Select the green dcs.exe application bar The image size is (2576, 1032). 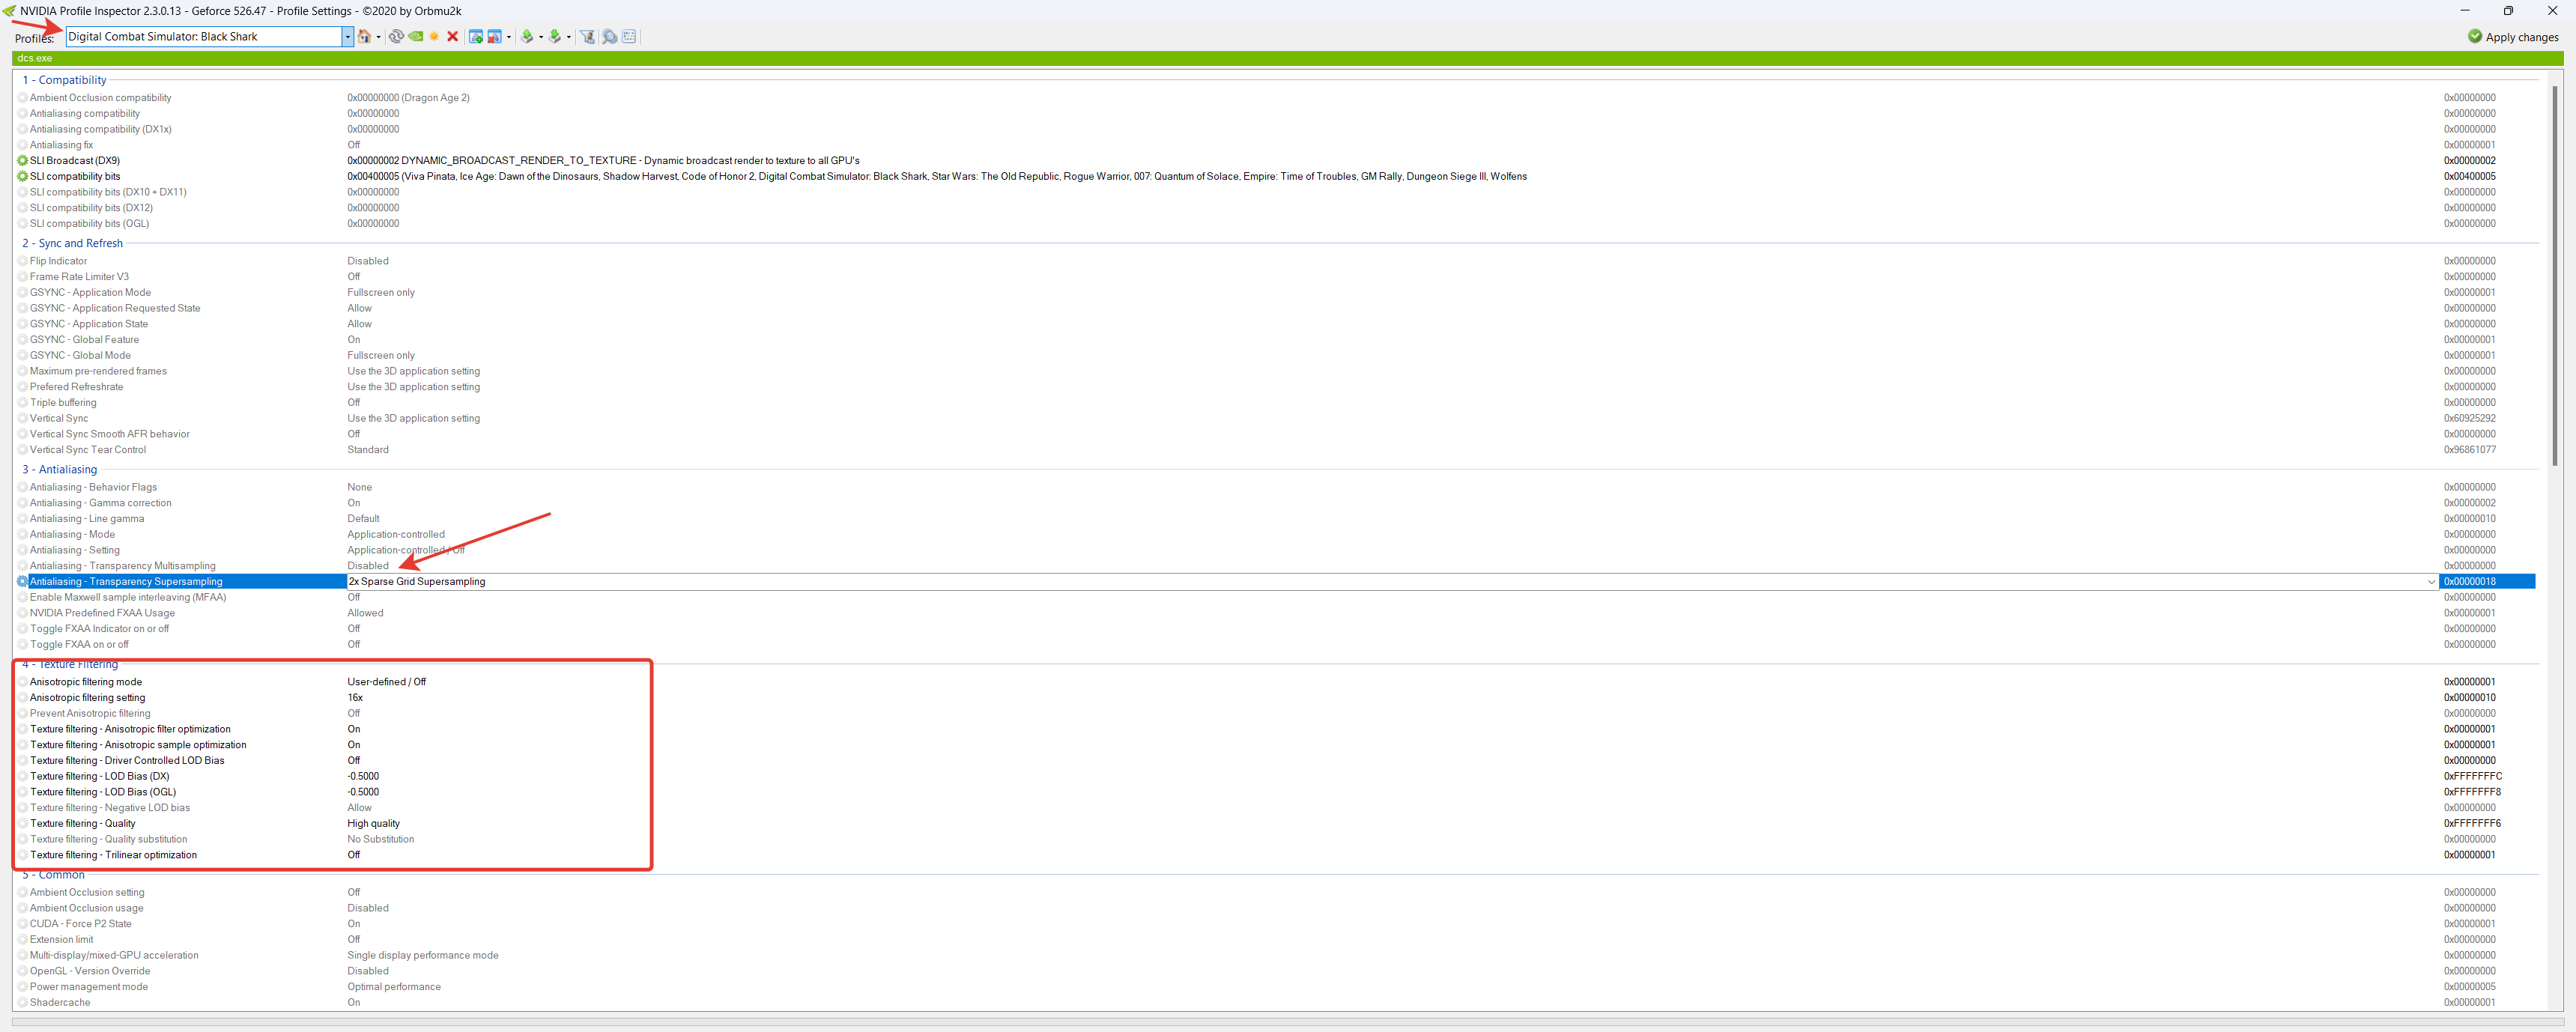coord(1288,58)
